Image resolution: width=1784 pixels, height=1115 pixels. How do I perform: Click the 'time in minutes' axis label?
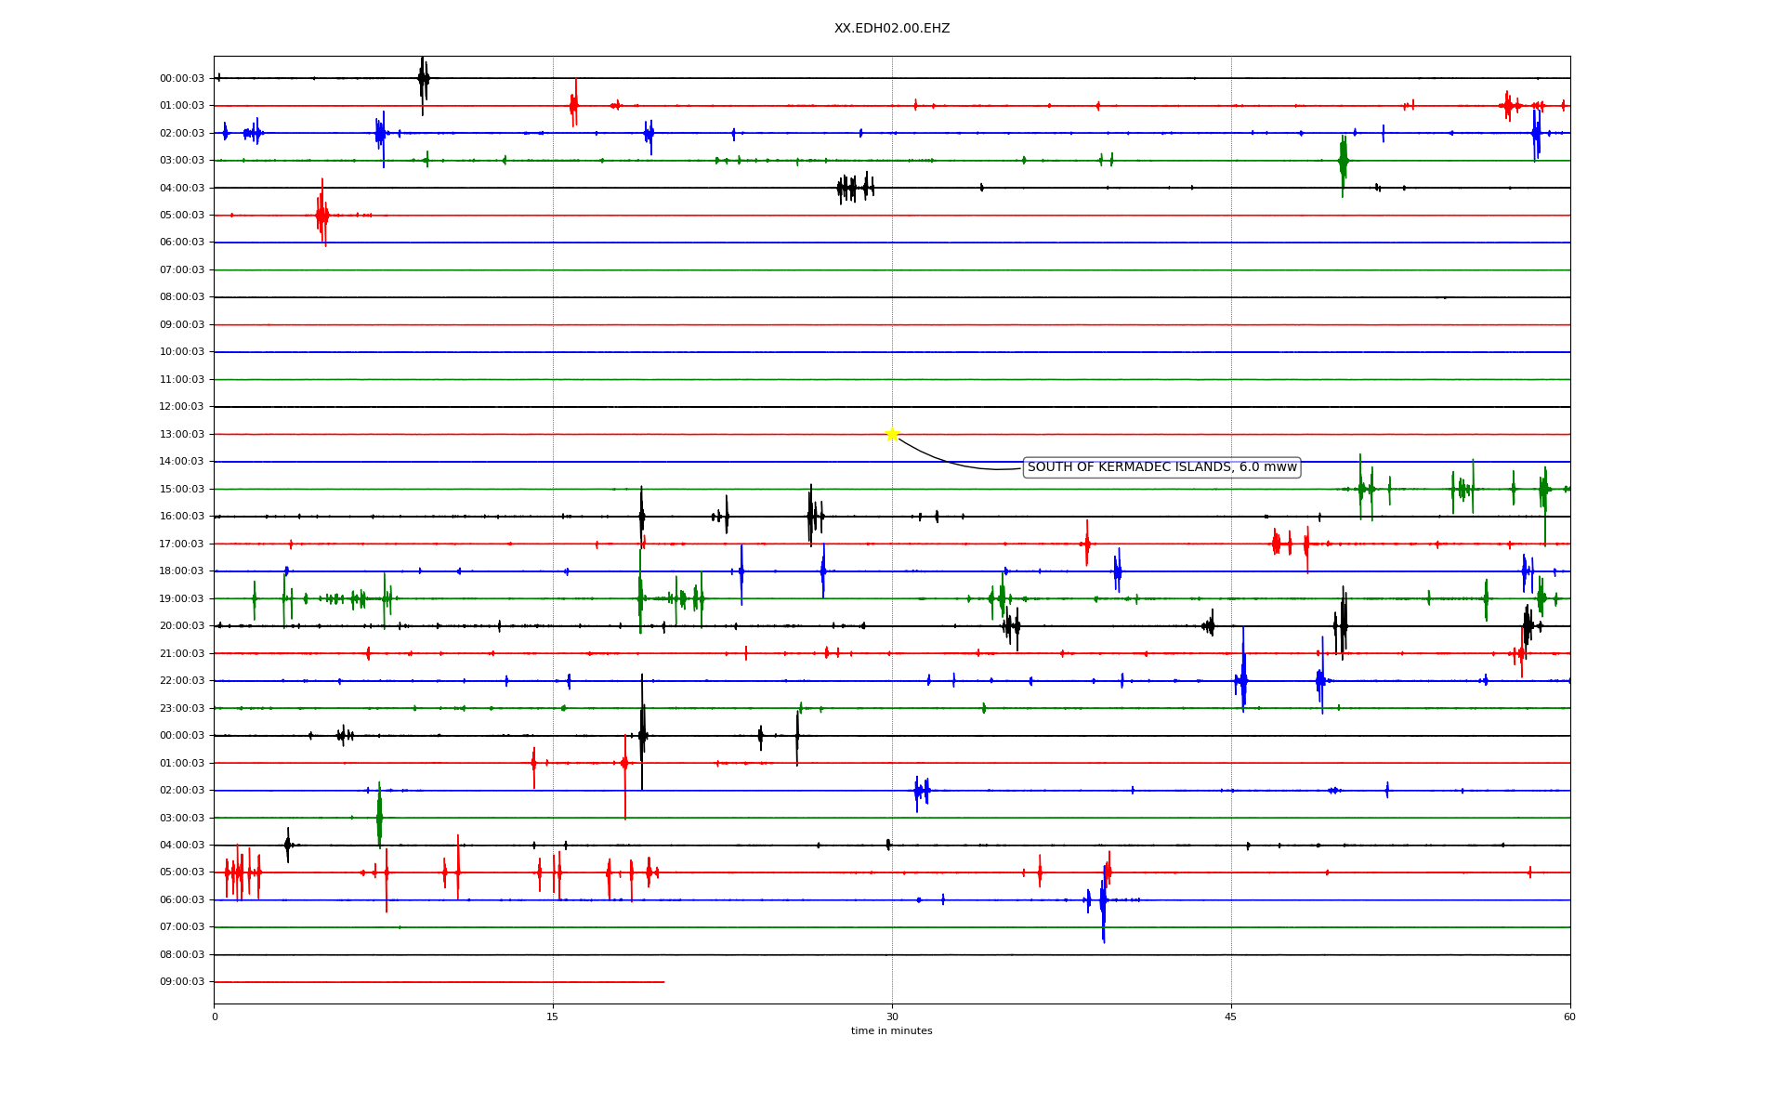coord(891,1031)
